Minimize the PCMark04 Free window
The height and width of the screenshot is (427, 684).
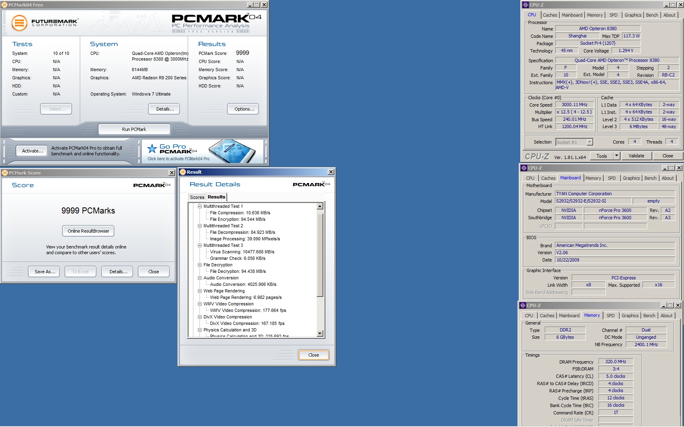(250, 5)
